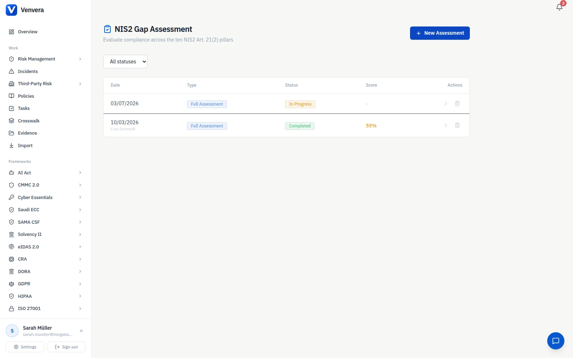This screenshot has width=573, height=358.
Task: Click the GDPR scales icon
Action: click(x=11, y=284)
